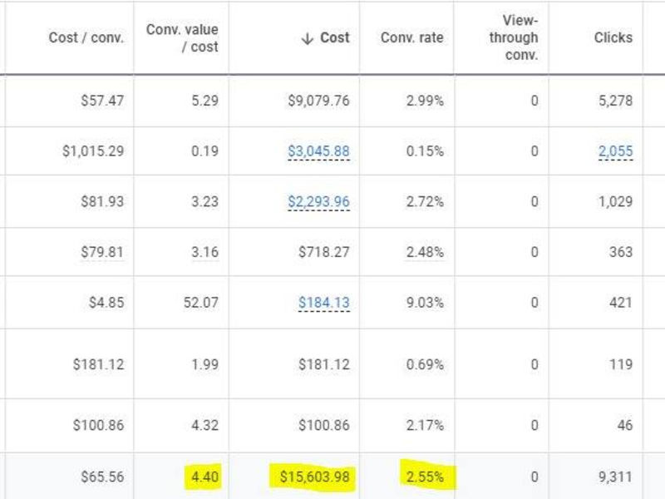The image size is (665, 499).
Task: Click the $9,079.76 cost cell
Action: pyautogui.click(x=318, y=101)
